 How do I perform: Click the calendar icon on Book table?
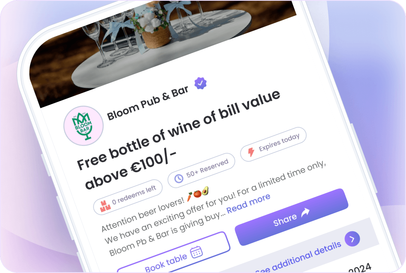pos(196,252)
